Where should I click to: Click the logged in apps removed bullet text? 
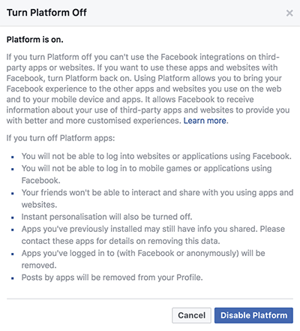pyautogui.click(x=143, y=259)
